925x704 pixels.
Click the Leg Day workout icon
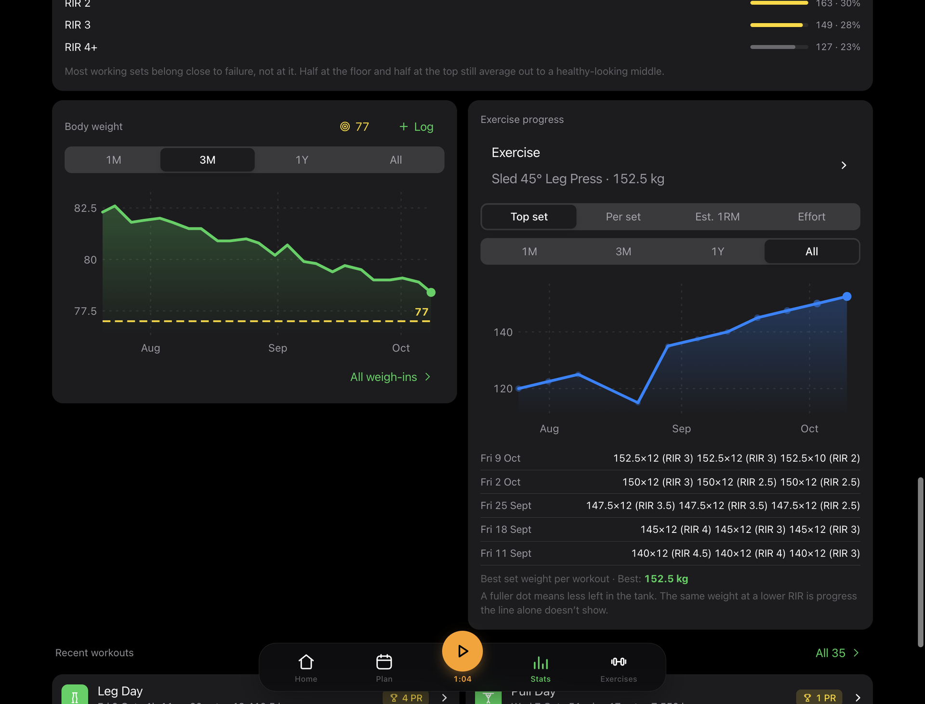pos(75,695)
